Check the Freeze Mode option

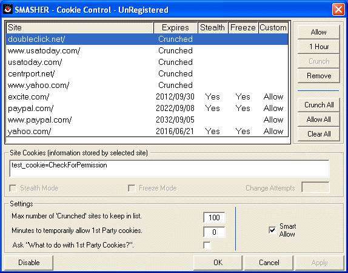coord(132,188)
